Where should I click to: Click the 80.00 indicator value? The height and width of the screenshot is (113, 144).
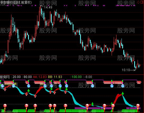coord(28,77)
